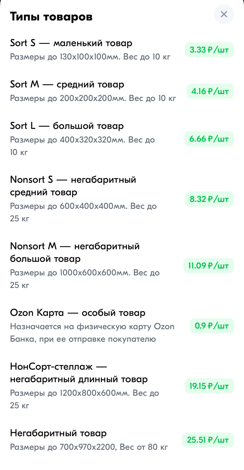The width and height of the screenshot is (244, 470).
Task: Close the Типы товаров dialog
Action: [x=224, y=14]
